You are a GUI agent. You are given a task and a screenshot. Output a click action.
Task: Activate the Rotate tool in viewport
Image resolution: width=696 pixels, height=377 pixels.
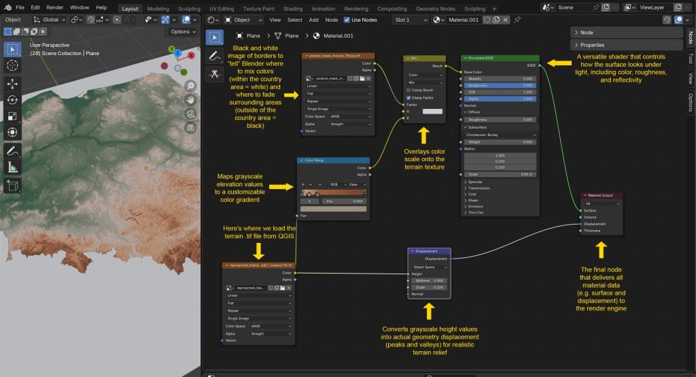(x=12, y=99)
